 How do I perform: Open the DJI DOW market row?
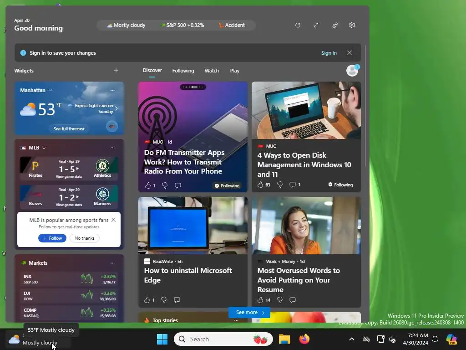[x=69, y=296]
